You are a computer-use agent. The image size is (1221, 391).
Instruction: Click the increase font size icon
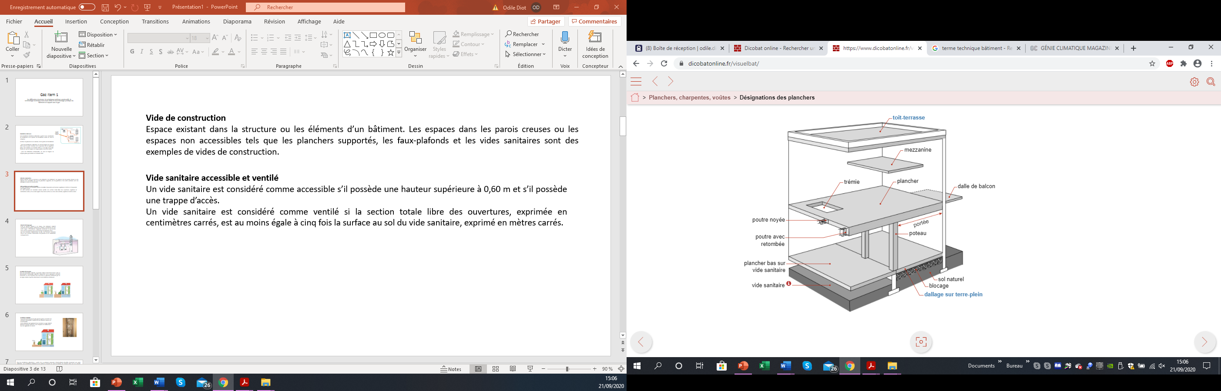click(215, 37)
